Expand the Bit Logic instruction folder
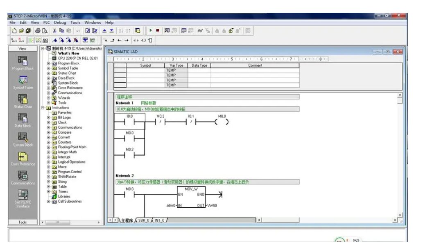 [x=49, y=118]
